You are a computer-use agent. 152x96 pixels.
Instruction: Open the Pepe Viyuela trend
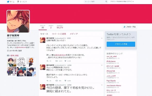coord(111,81)
